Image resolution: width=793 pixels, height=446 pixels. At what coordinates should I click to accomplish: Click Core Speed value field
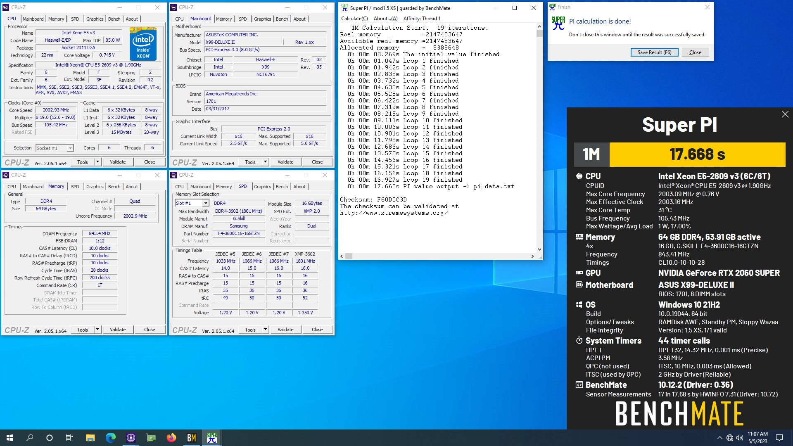click(56, 110)
